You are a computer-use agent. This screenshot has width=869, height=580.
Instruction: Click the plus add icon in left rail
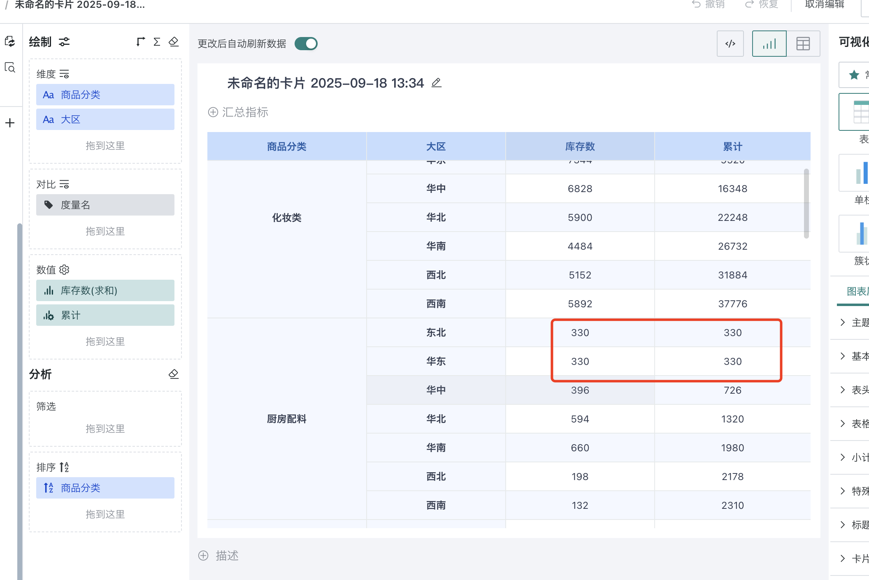pos(10,123)
